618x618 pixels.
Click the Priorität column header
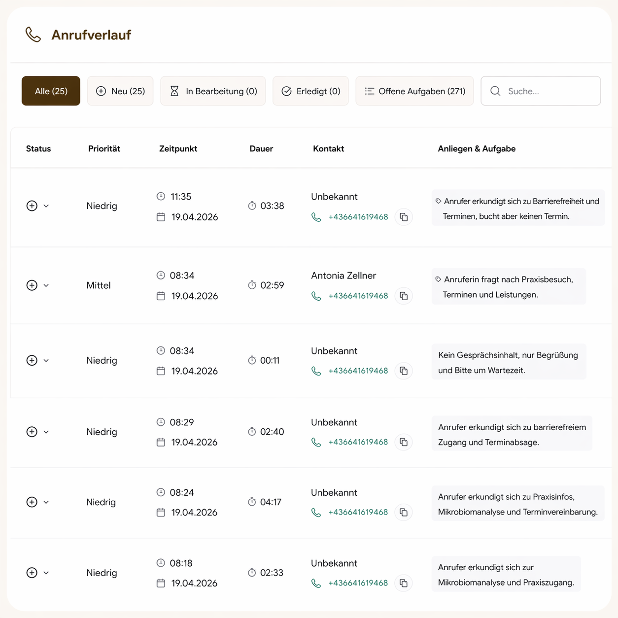[x=104, y=149]
